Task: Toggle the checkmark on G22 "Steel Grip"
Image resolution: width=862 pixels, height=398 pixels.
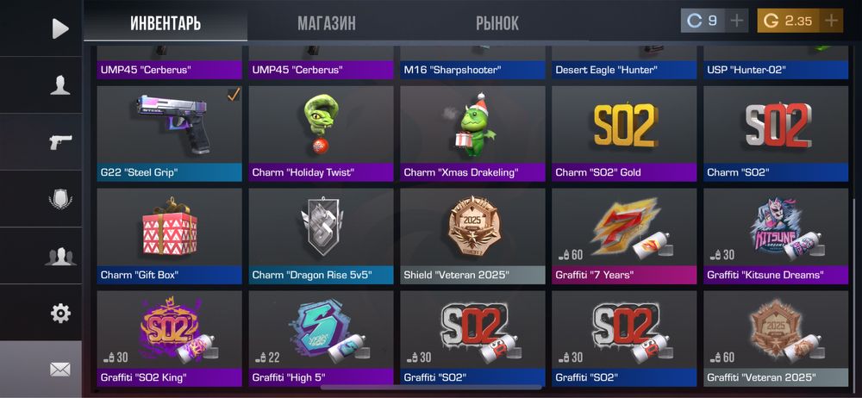Action: tap(234, 95)
